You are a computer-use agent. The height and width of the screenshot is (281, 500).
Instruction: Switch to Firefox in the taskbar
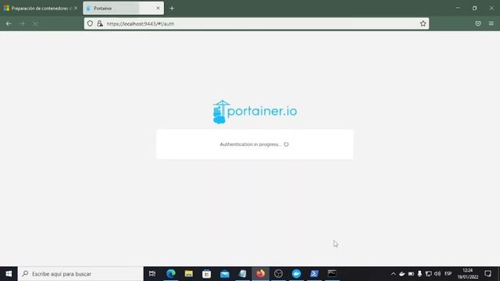pyautogui.click(x=260, y=274)
